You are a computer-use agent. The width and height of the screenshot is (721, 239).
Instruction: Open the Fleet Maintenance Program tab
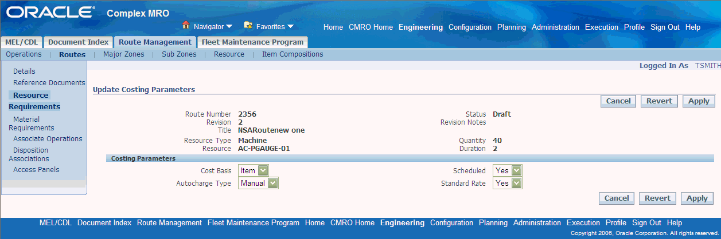pyautogui.click(x=252, y=42)
